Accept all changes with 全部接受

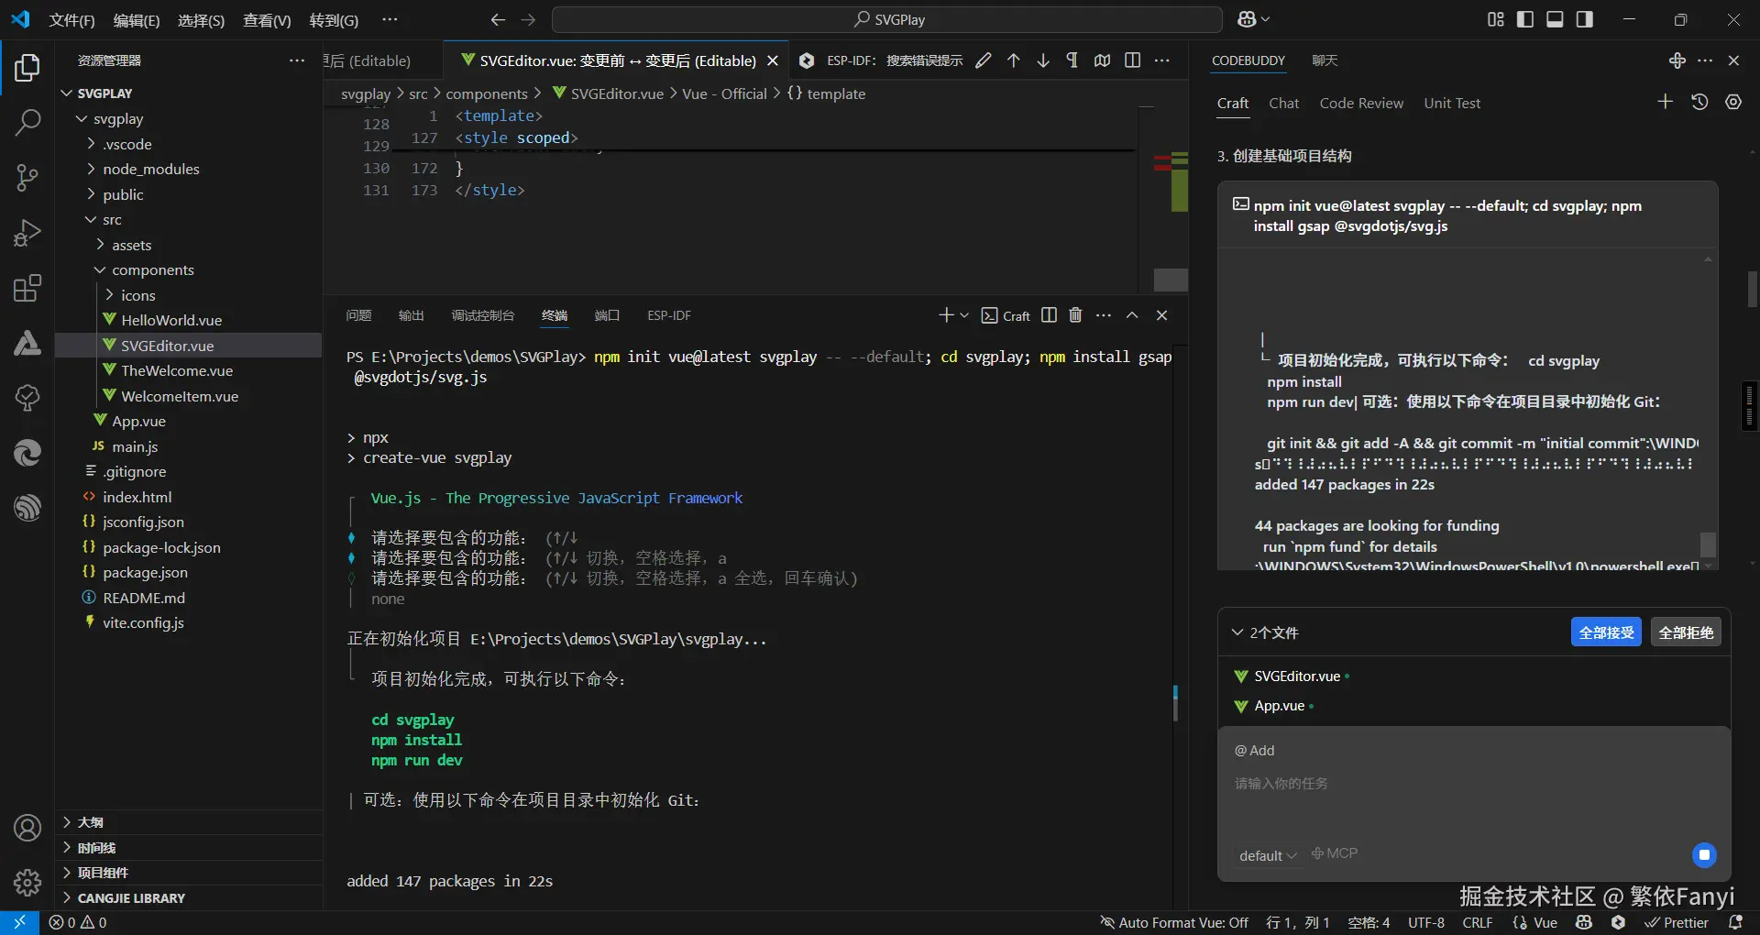(1606, 632)
